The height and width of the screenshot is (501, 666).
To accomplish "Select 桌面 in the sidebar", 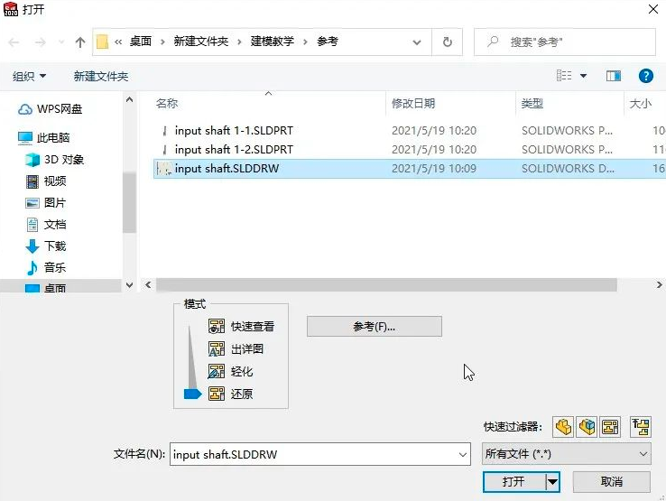I will (46, 288).
